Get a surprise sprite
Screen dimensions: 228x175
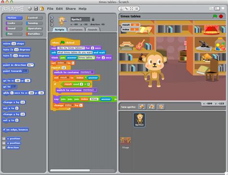161,107
